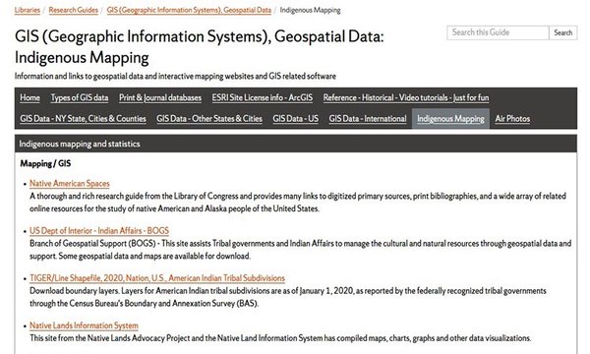This screenshot has height=354, width=590.
Task: Click the 'Mapping / GIS' subheading
Action: click(x=45, y=163)
